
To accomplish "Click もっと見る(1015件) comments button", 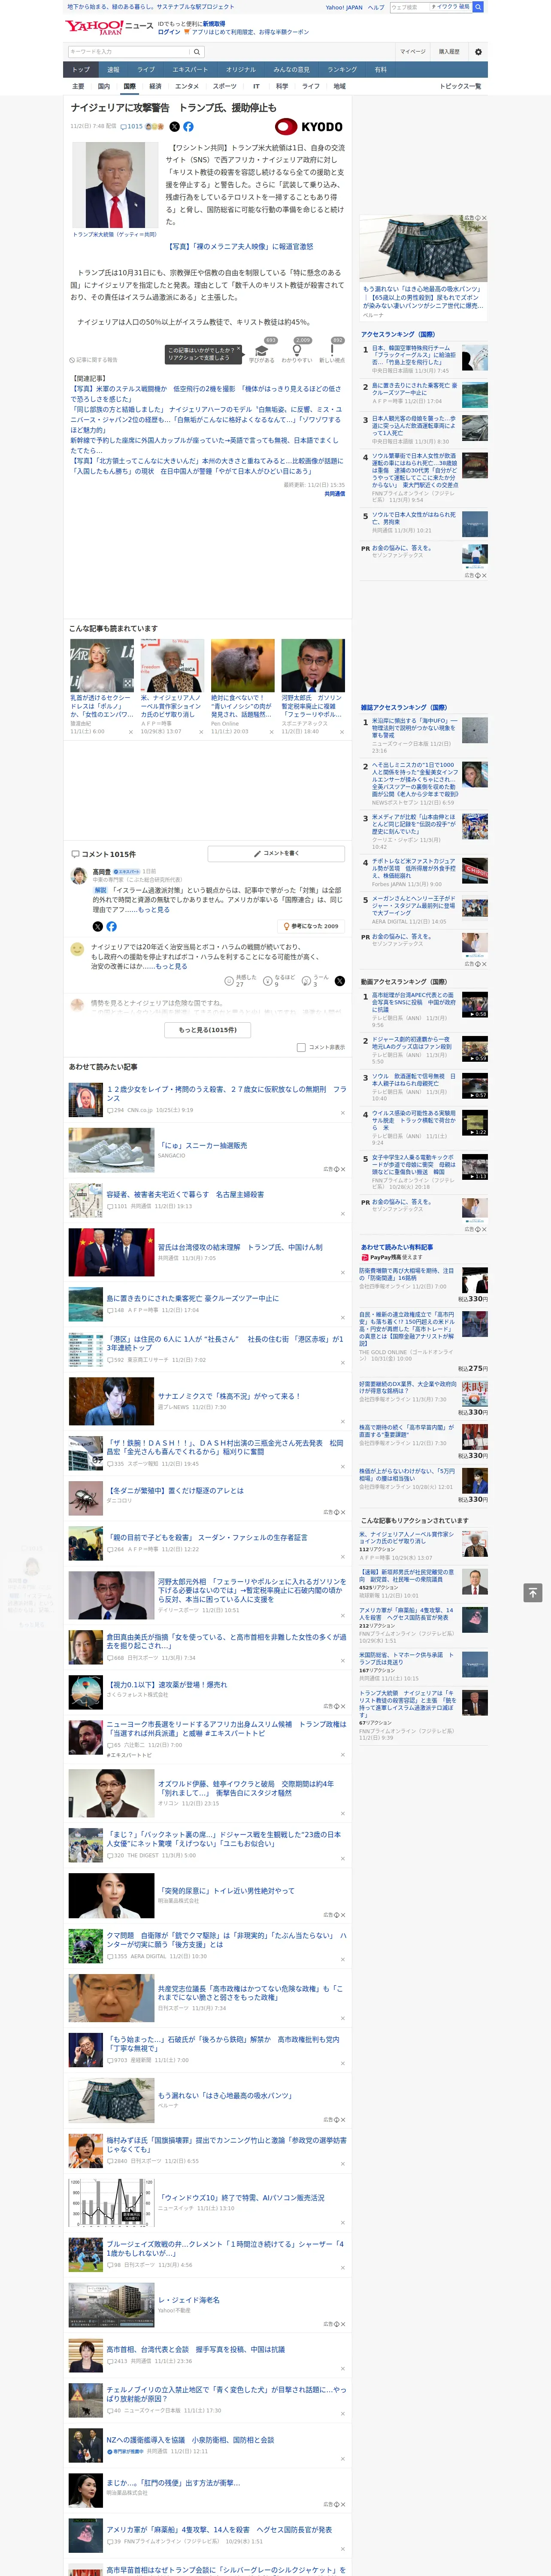I will pos(208,1029).
